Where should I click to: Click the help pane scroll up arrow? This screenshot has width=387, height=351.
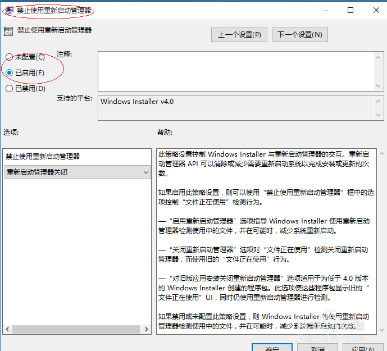(x=381, y=153)
